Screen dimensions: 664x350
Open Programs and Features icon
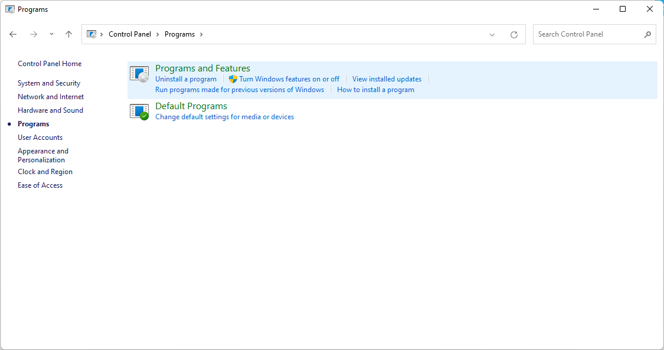[139, 74]
